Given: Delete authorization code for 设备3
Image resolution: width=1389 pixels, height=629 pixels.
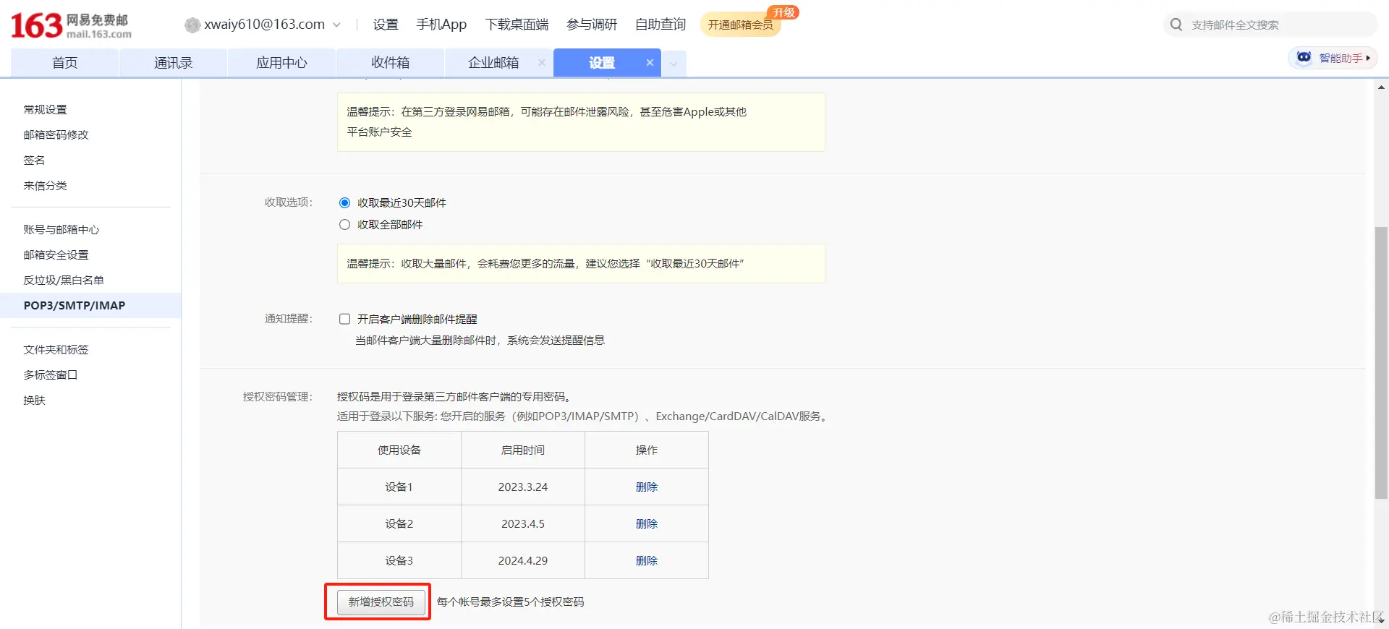Looking at the screenshot, I should point(647,560).
